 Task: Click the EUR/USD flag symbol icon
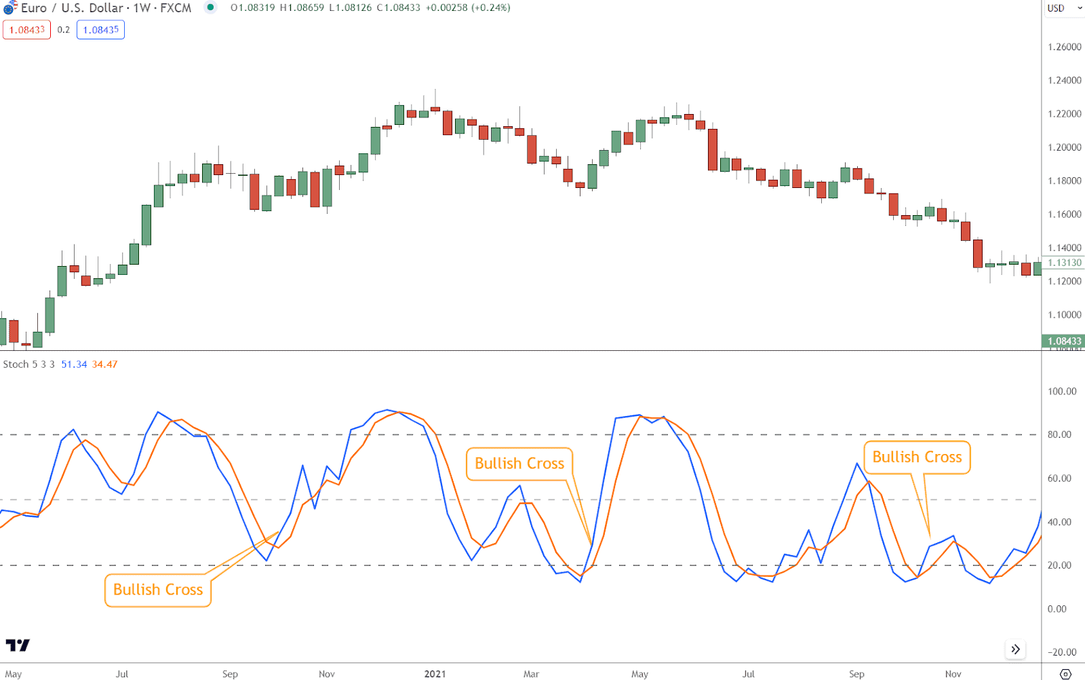click(9, 8)
